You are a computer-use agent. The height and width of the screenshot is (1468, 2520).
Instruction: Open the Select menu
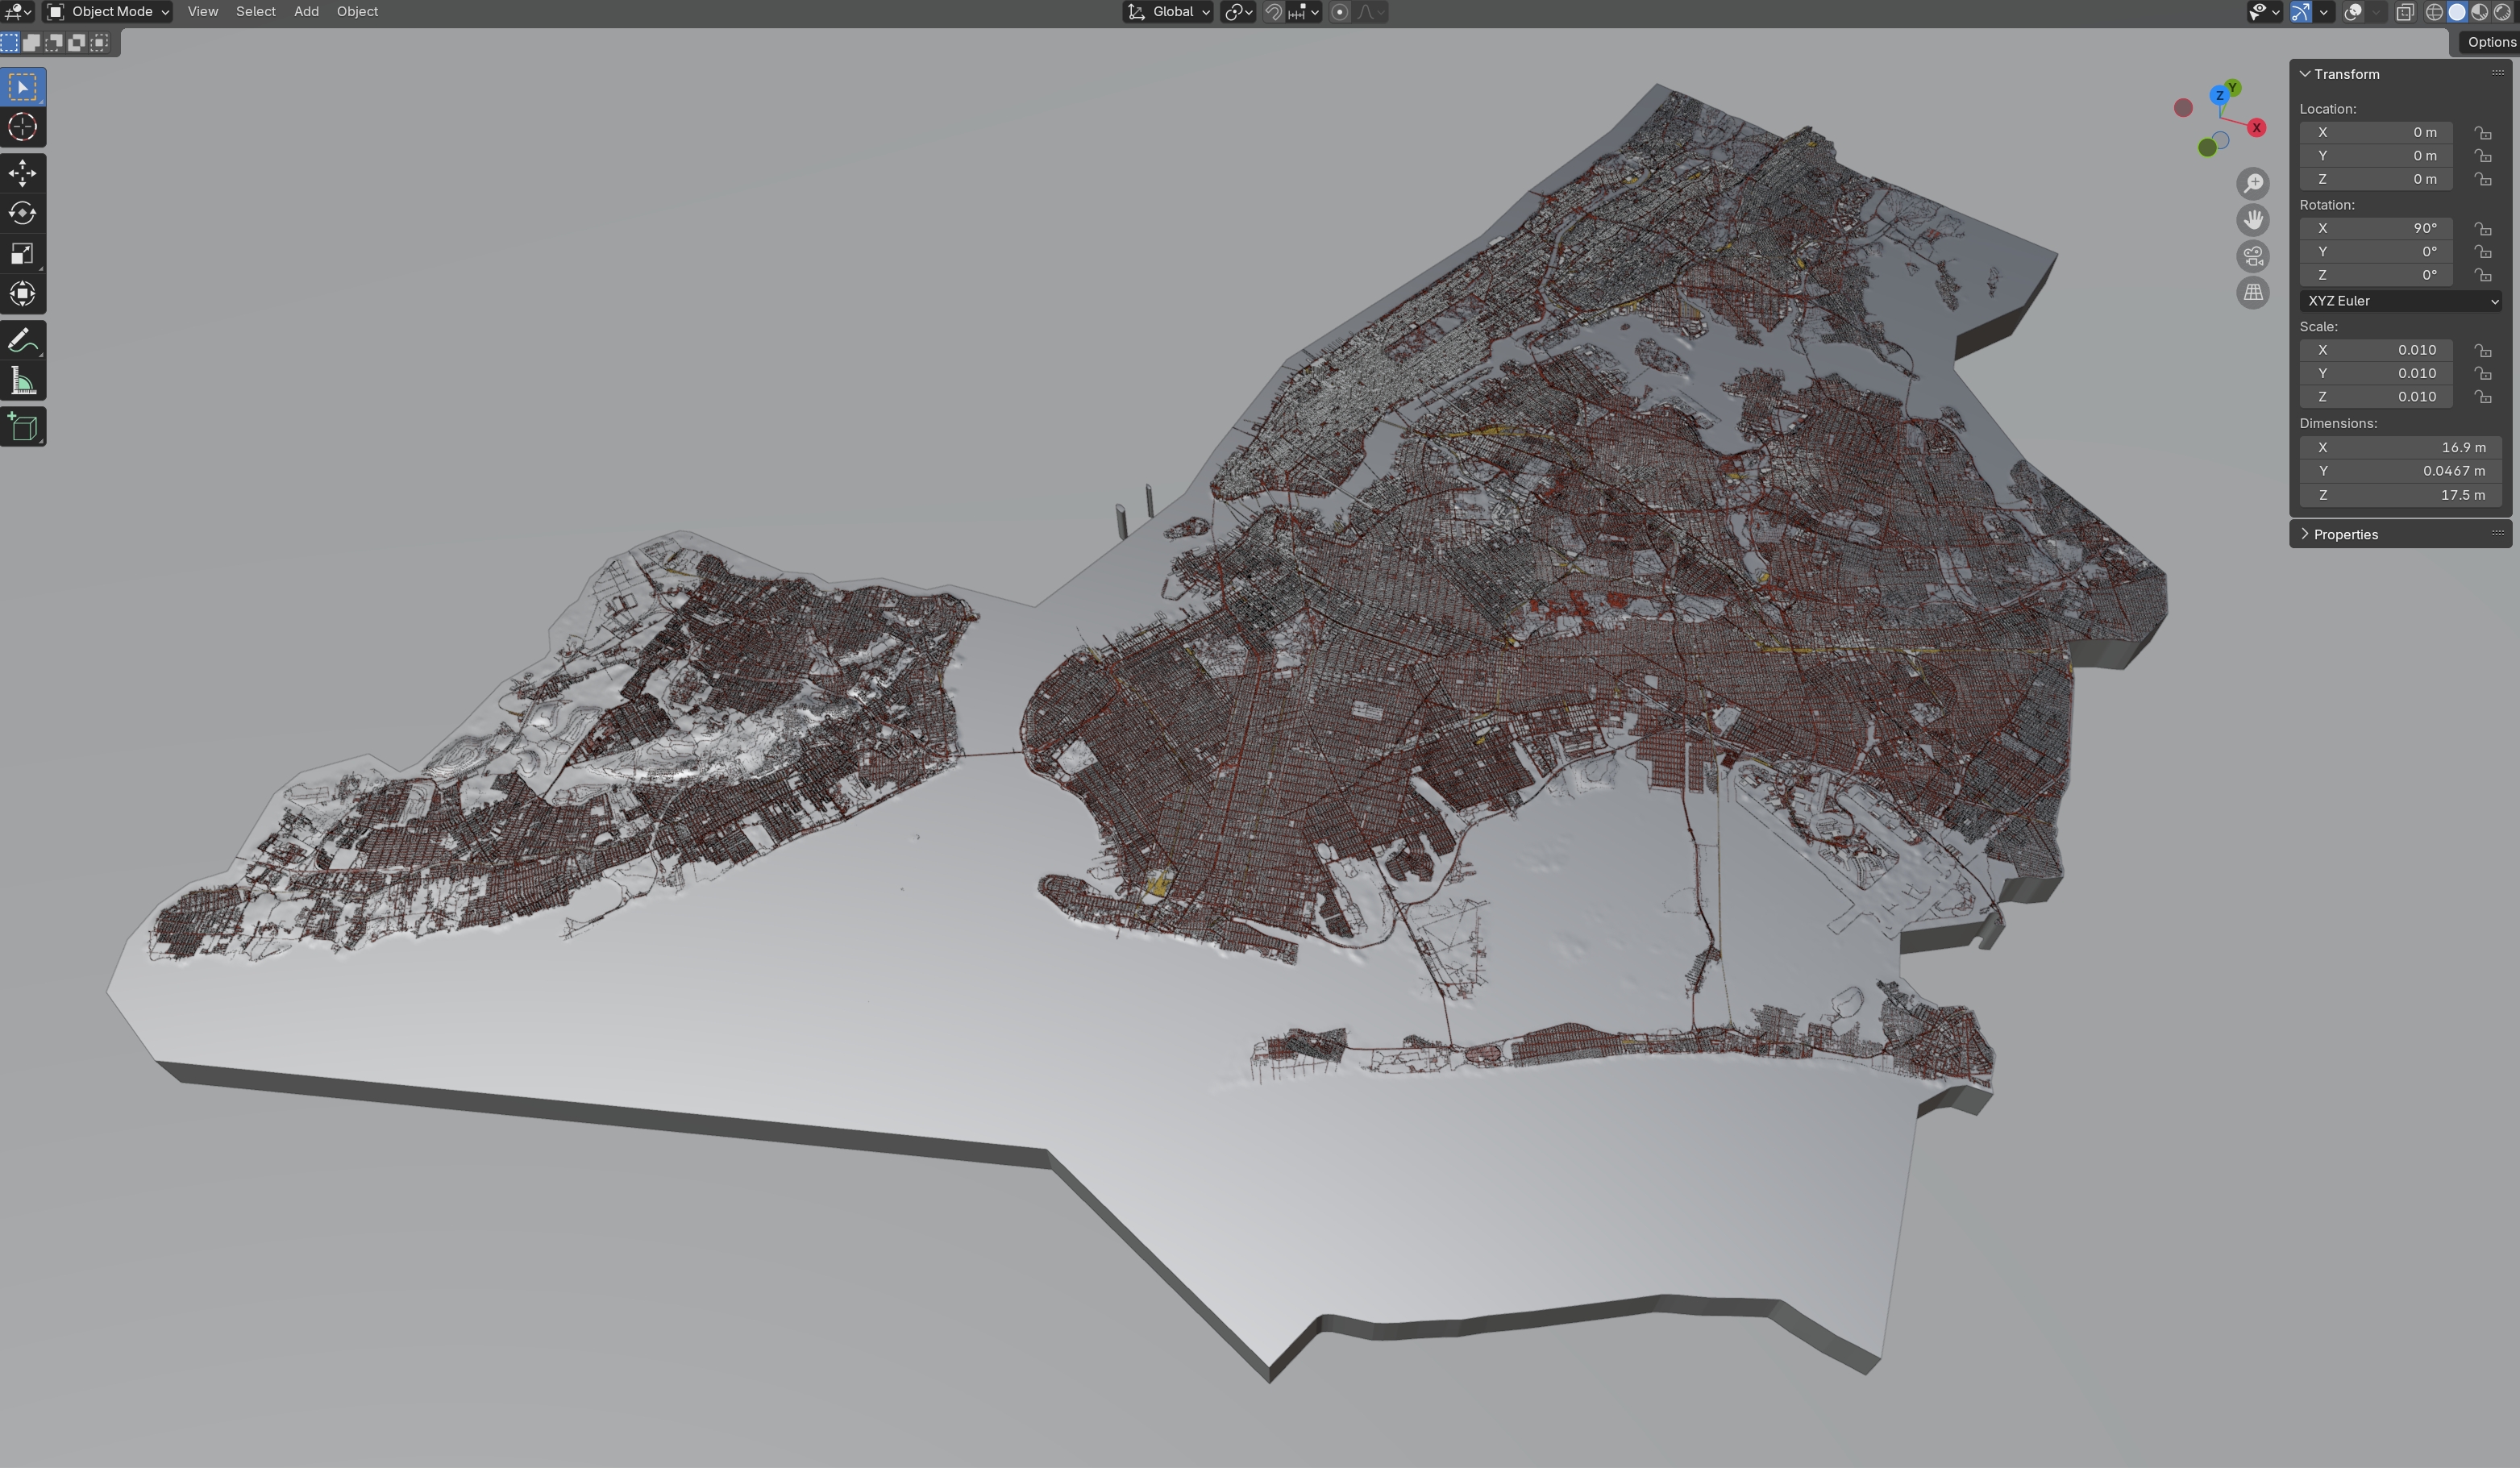[x=255, y=12]
